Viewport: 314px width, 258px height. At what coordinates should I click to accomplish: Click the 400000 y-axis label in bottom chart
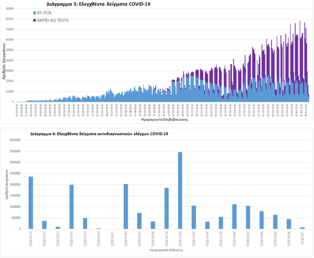coord(17,140)
